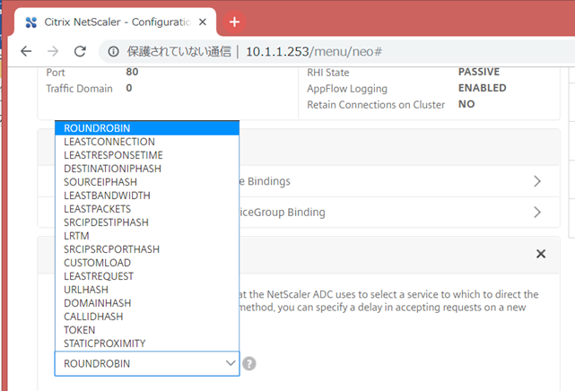Viewport: 575px width, 391px height.
Task: Select LEASTPACKETS option
Action: [147, 209]
